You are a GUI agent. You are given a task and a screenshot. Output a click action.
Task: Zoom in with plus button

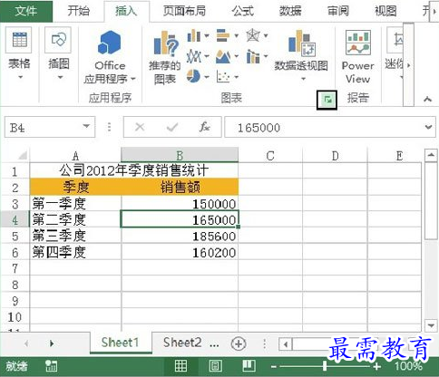click(376, 367)
